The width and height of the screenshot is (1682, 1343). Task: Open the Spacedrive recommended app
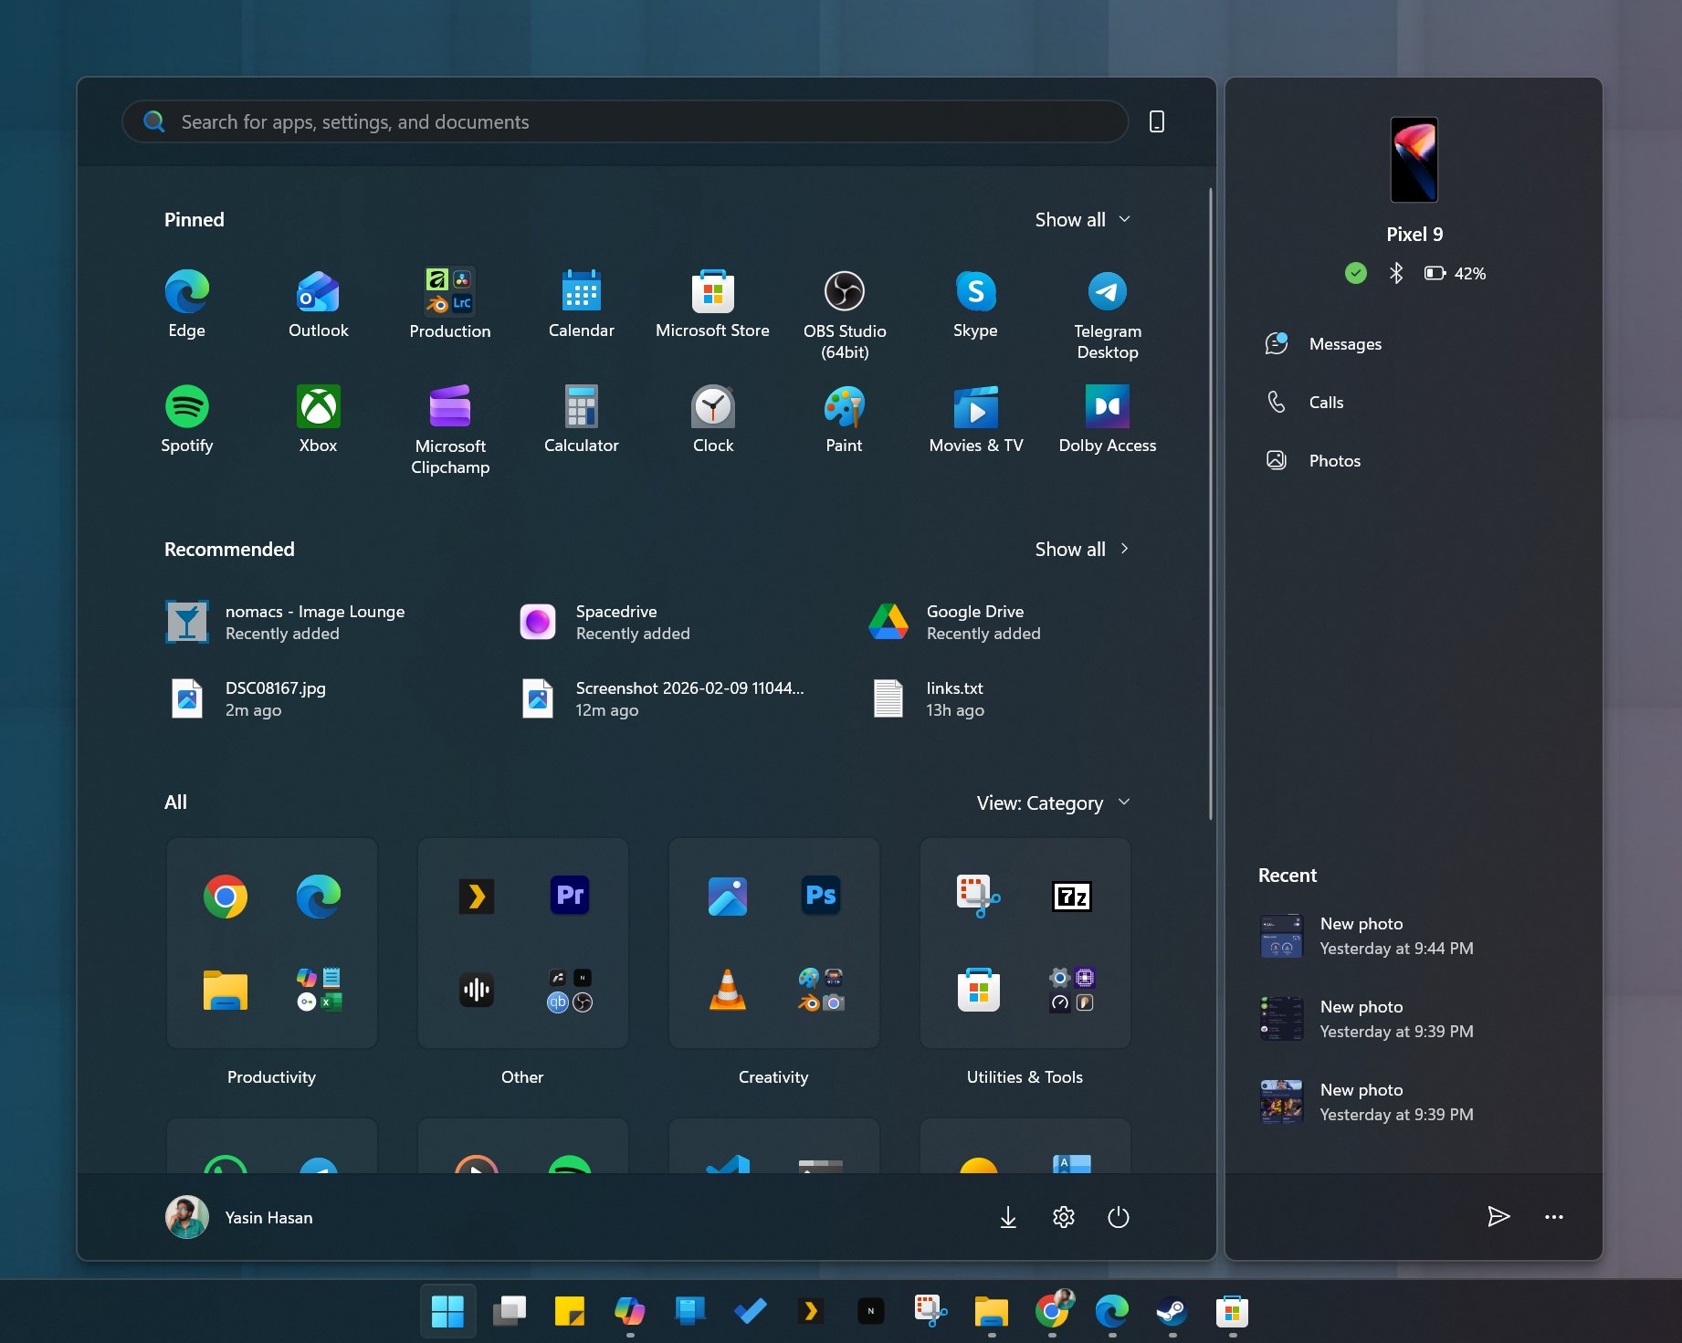click(604, 622)
